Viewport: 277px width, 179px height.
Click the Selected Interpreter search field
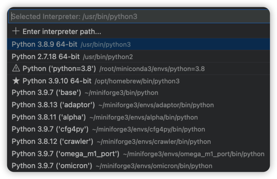[x=138, y=17]
